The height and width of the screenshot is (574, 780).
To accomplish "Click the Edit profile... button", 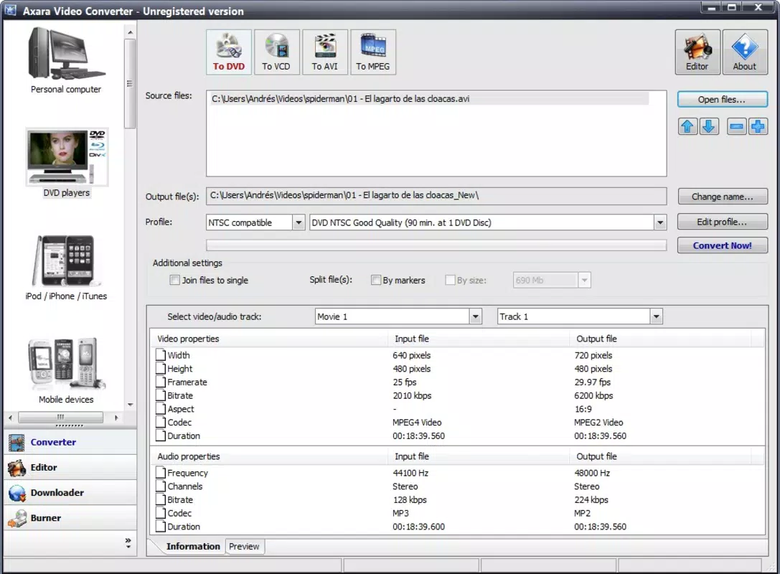I will (x=723, y=222).
